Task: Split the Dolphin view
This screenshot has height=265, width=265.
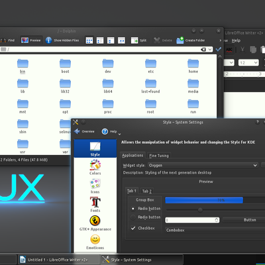Action: (x=138, y=40)
